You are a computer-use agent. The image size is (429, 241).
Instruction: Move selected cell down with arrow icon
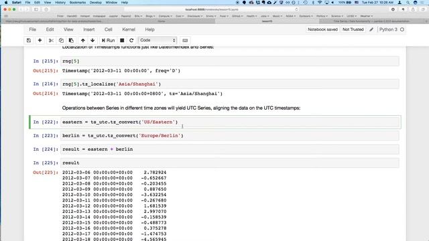[x=93, y=40]
